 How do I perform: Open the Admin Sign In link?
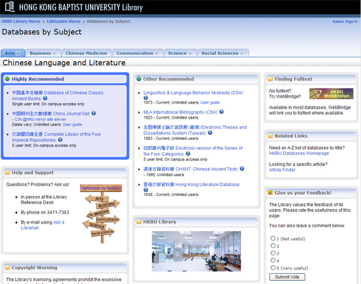click(x=345, y=21)
